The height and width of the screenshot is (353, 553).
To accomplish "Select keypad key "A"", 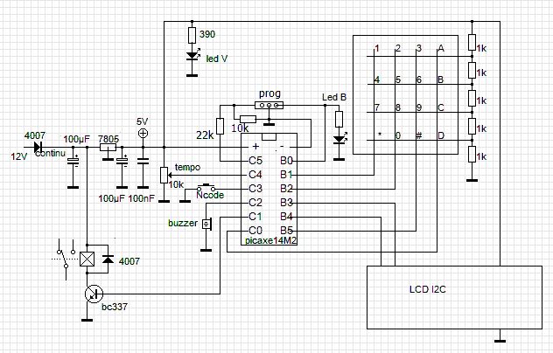I will 441,48.
